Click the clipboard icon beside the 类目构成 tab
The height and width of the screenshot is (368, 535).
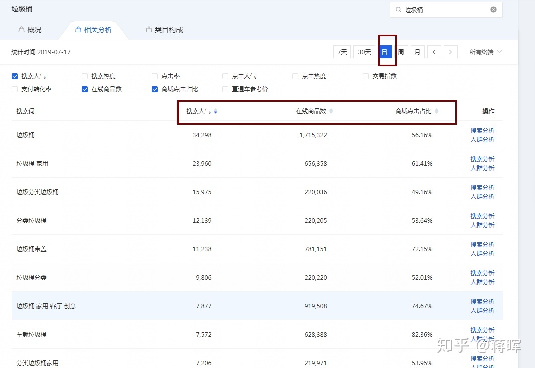(x=148, y=29)
